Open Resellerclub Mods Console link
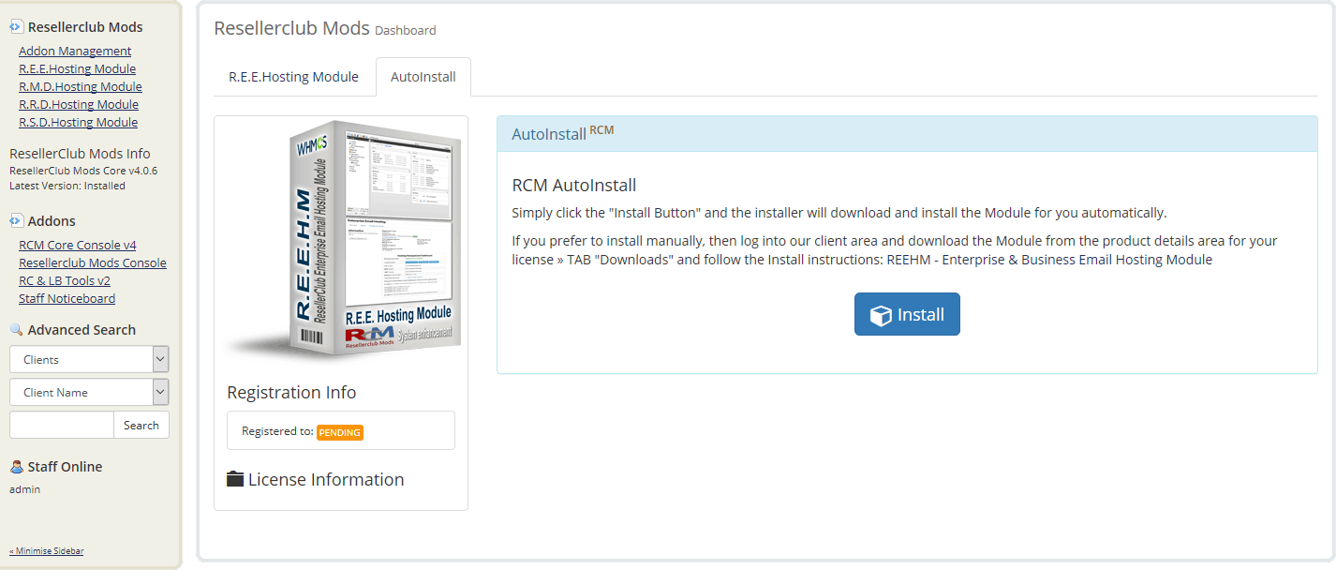1336x570 pixels. [93, 262]
